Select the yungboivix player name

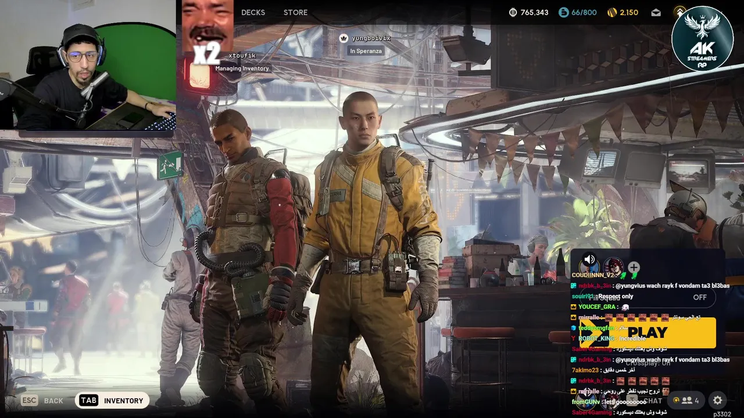click(371, 38)
